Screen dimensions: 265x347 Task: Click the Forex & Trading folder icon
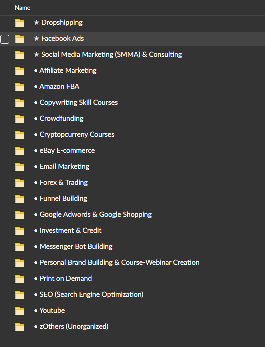click(20, 183)
